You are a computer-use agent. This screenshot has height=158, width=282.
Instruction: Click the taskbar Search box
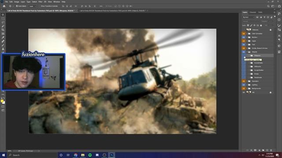tap(32, 155)
